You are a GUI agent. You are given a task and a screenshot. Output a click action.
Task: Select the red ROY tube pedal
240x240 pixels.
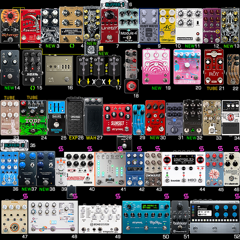(214, 67)
